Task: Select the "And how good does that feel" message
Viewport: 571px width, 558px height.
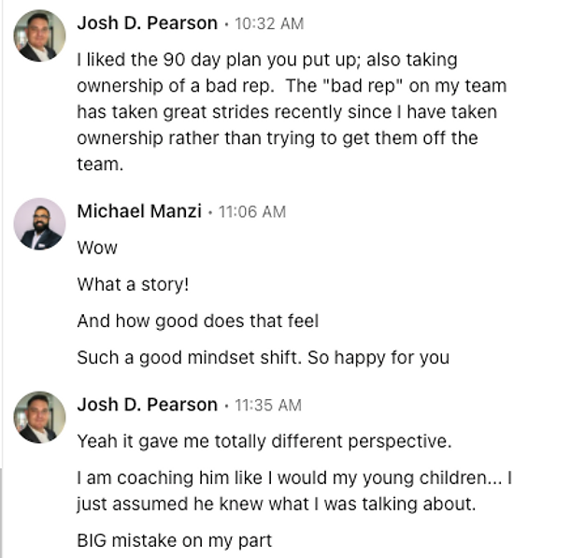Action: 198,322
